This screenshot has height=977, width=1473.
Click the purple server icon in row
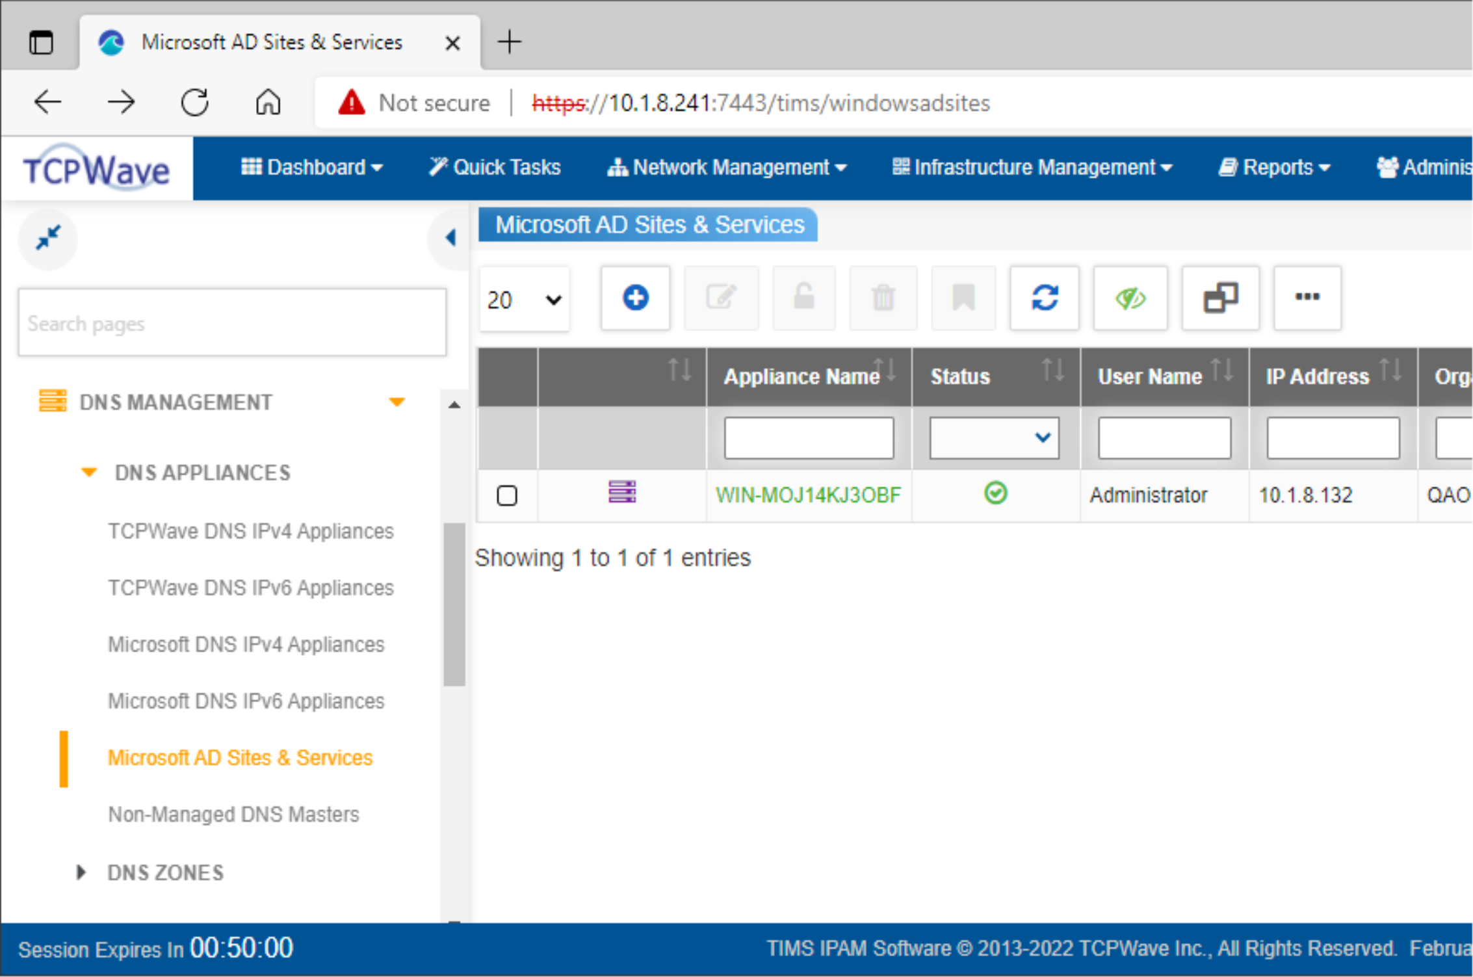[x=622, y=492]
